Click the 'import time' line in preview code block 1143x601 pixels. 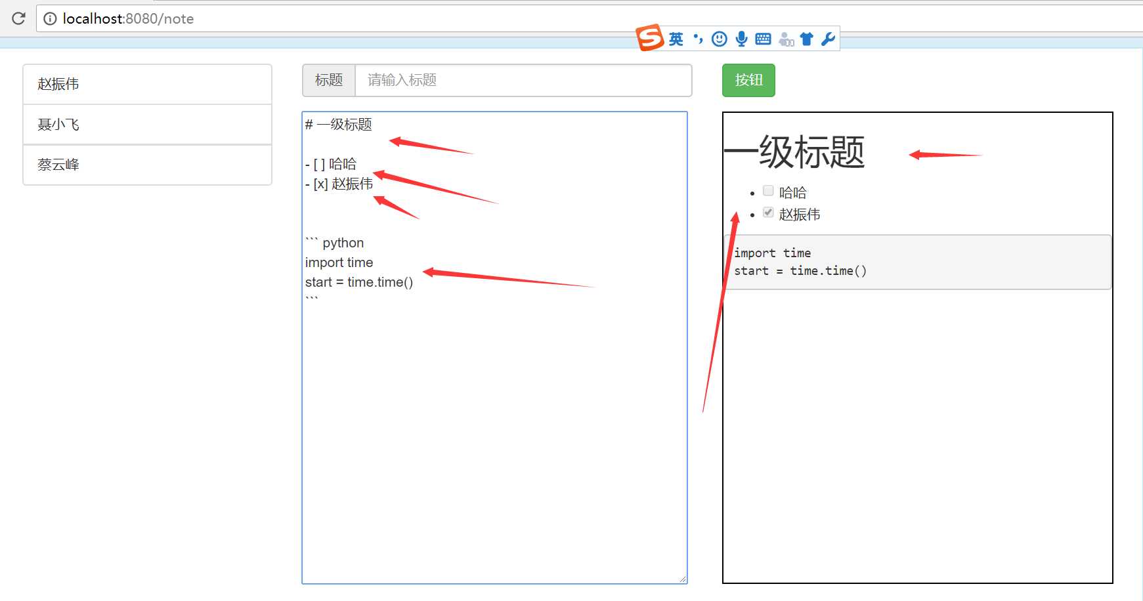coord(773,253)
